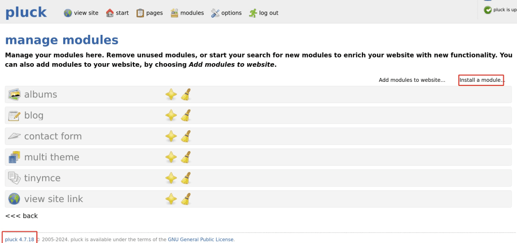Click the multi theme broom icon
517x243 pixels.
185,157
